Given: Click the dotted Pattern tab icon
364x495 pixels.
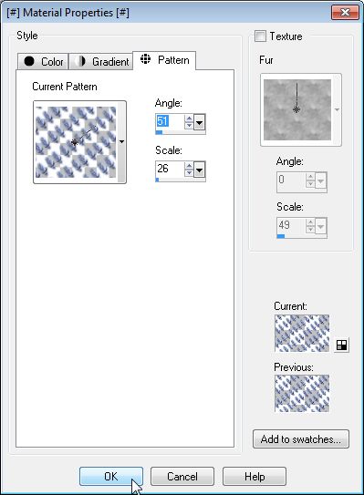Looking at the screenshot, I should point(145,59).
